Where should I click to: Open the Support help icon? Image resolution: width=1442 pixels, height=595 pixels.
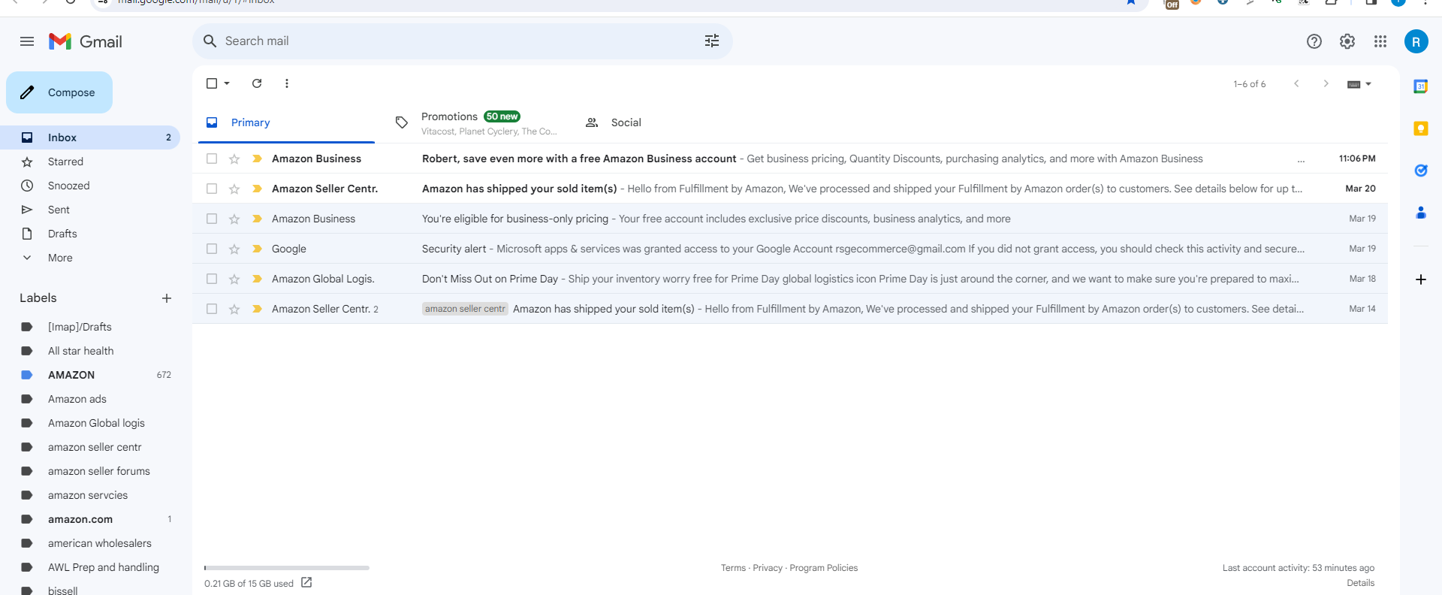tap(1314, 41)
